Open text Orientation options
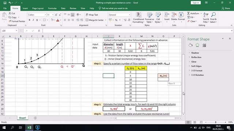The width and height of the screenshot is (234, 131). click(x=78, y=15)
